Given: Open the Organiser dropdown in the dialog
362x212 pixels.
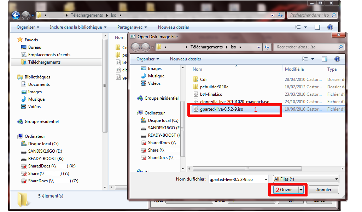Looking at the screenshot, I should (x=148, y=59).
